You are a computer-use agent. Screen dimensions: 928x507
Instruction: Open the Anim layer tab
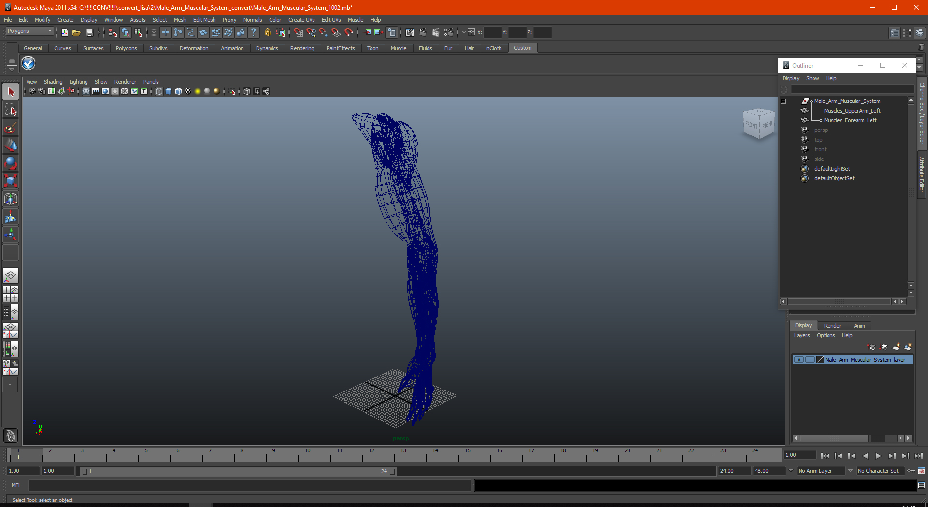point(859,326)
